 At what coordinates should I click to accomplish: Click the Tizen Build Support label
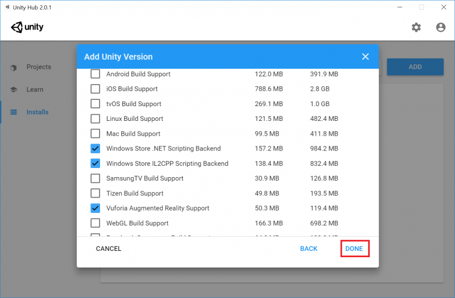pyautogui.click(x=135, y=193)
